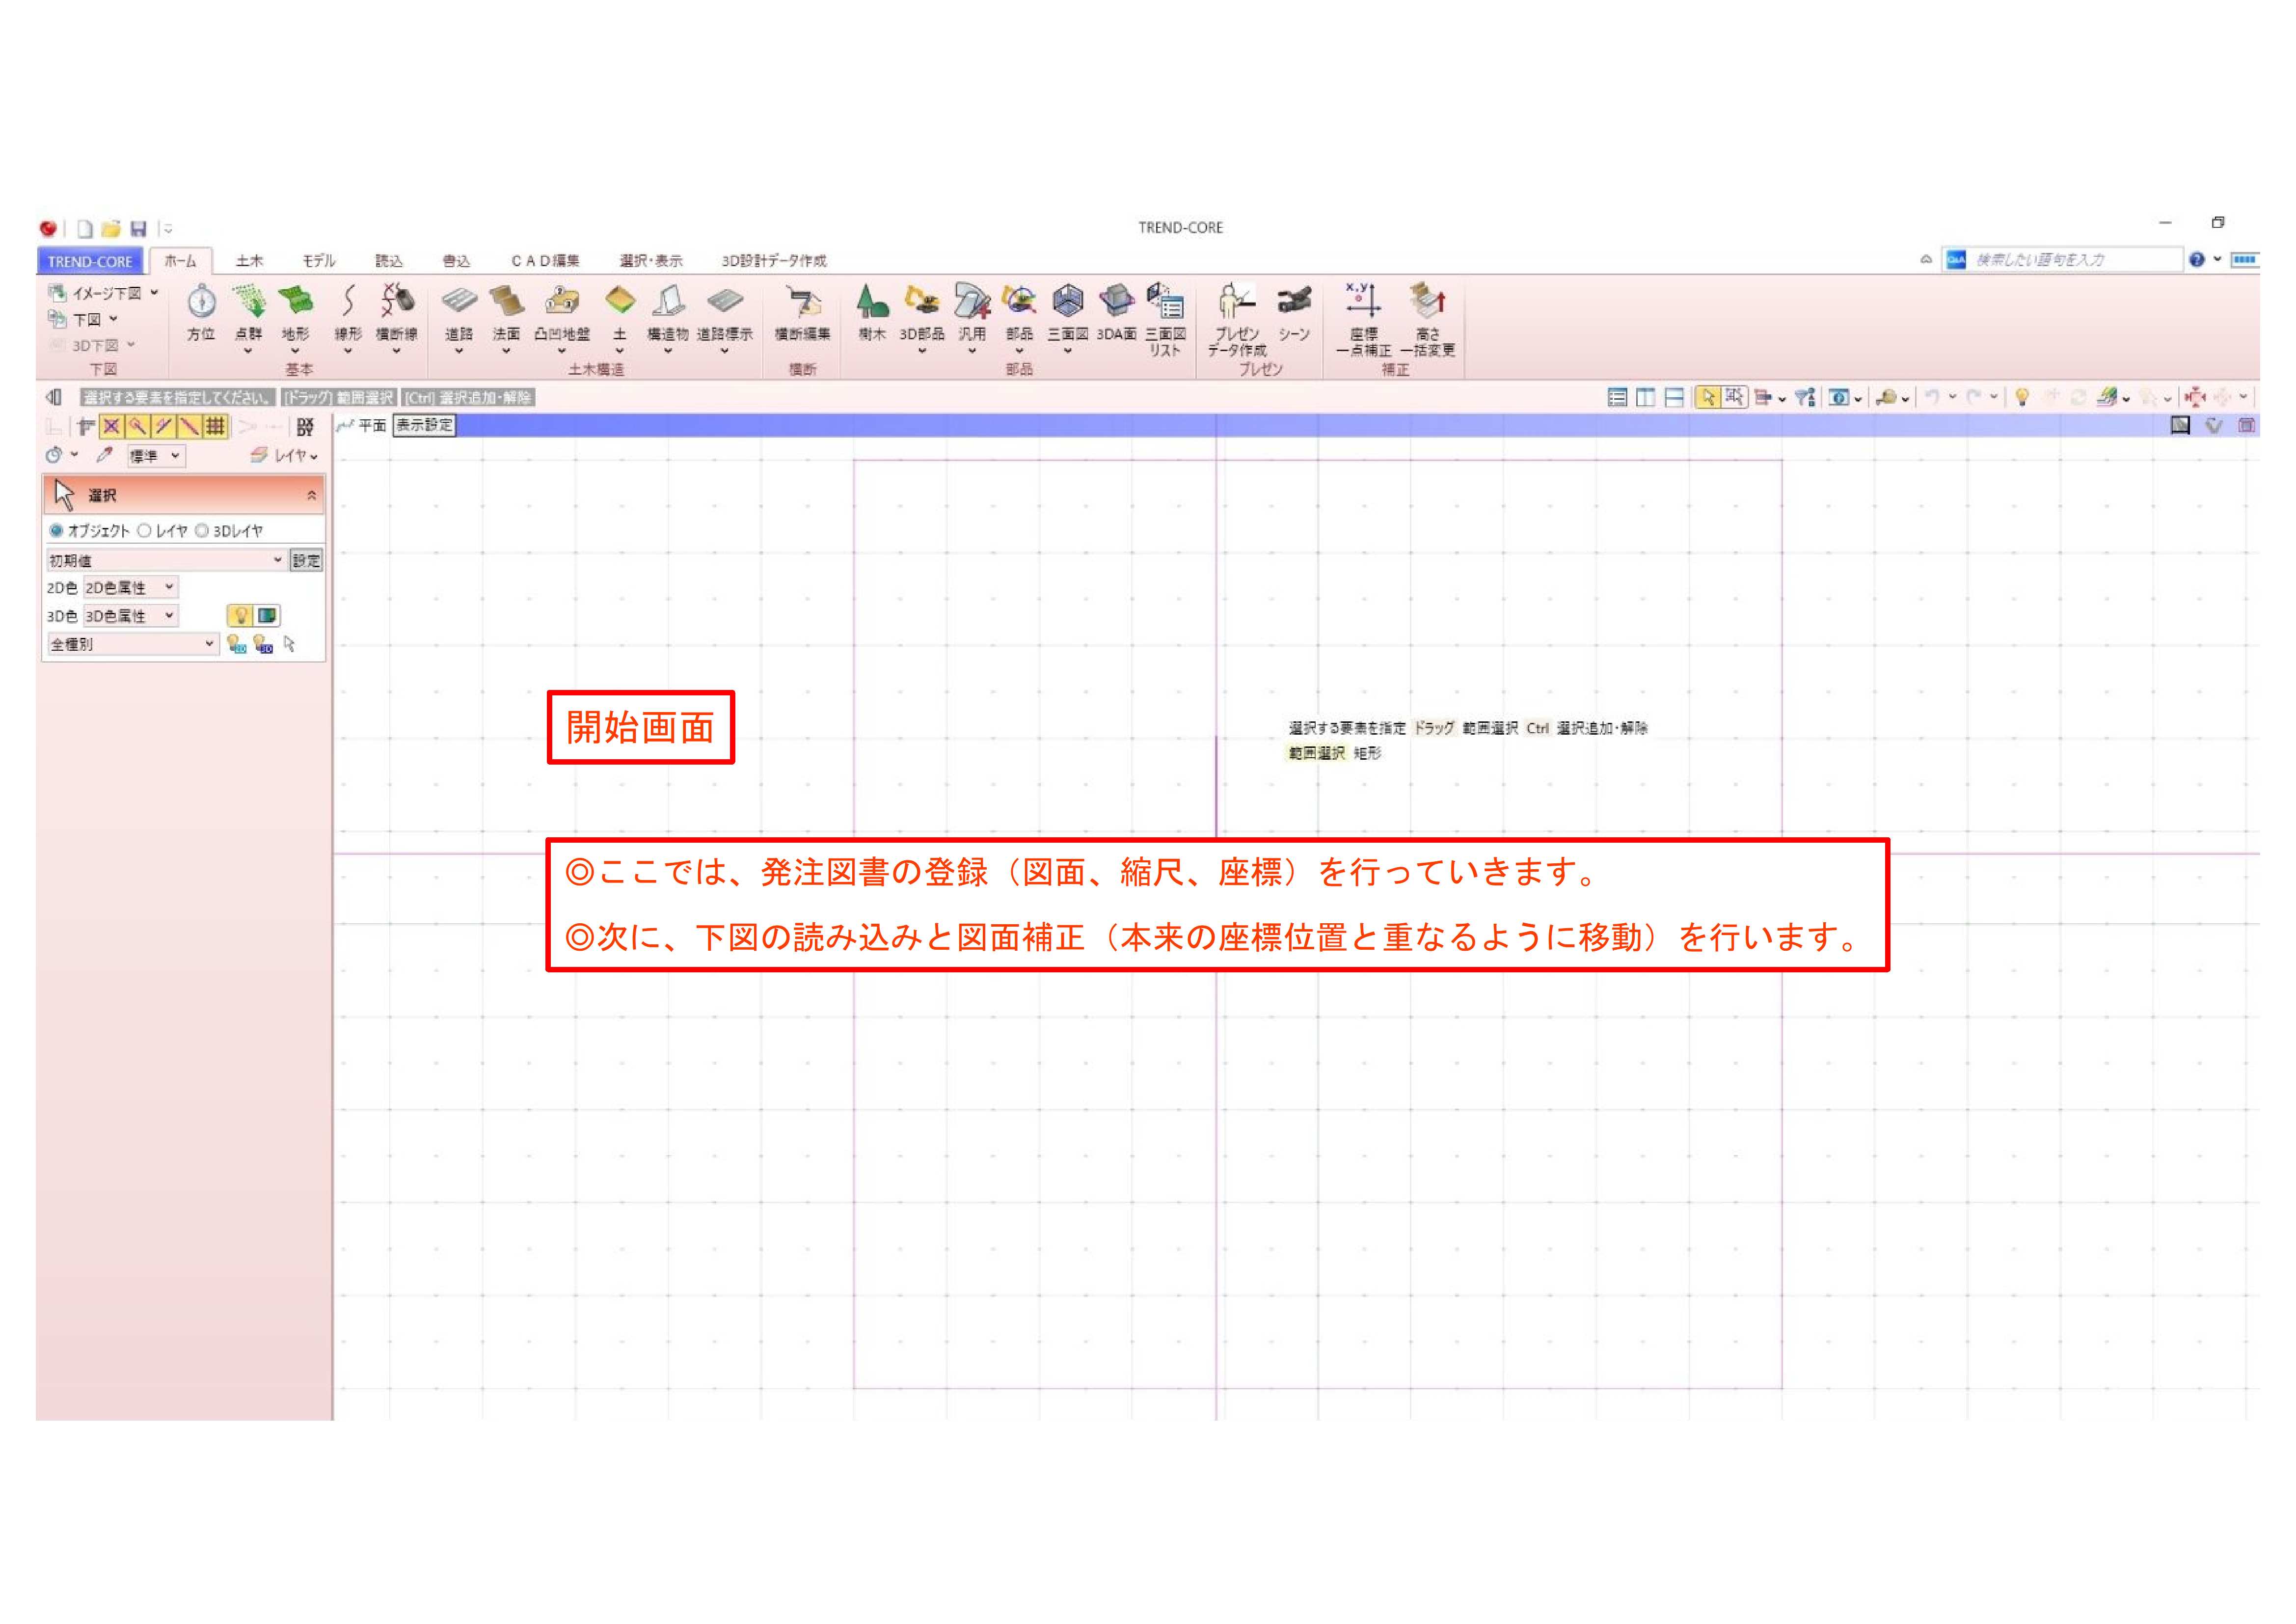Switch to the 土木 ribbon tab
Screen dimensions: 2296x1624
(249, 261)
